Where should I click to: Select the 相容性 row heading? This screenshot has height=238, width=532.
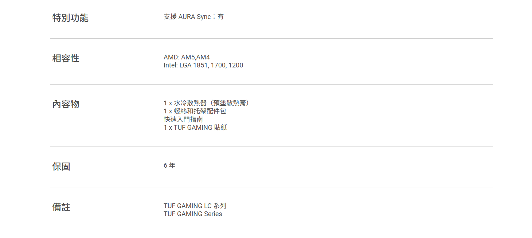pos(66,58)
